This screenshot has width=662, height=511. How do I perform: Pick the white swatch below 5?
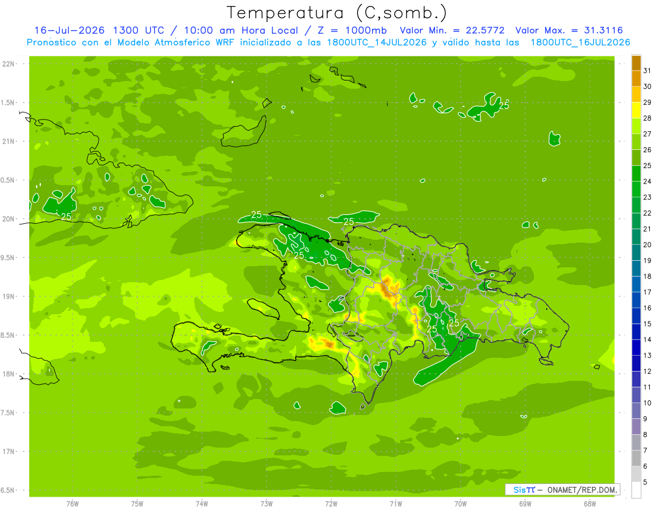[636, 490]
